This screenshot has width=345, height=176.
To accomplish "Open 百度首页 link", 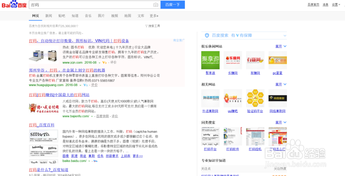I will click(313, 4).
